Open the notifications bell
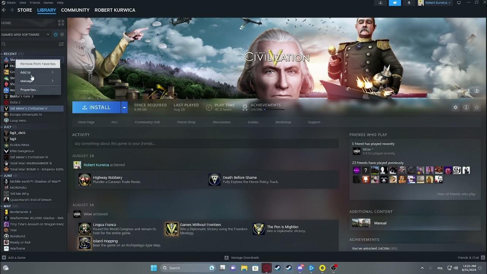 coord(409,3)
